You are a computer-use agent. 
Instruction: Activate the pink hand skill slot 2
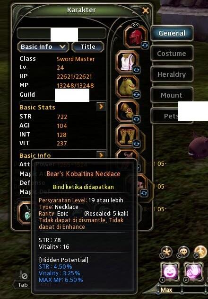pos(193,272)
